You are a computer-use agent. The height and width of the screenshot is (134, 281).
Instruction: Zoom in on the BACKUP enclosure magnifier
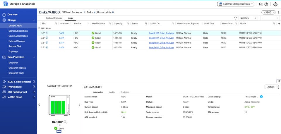65,122
